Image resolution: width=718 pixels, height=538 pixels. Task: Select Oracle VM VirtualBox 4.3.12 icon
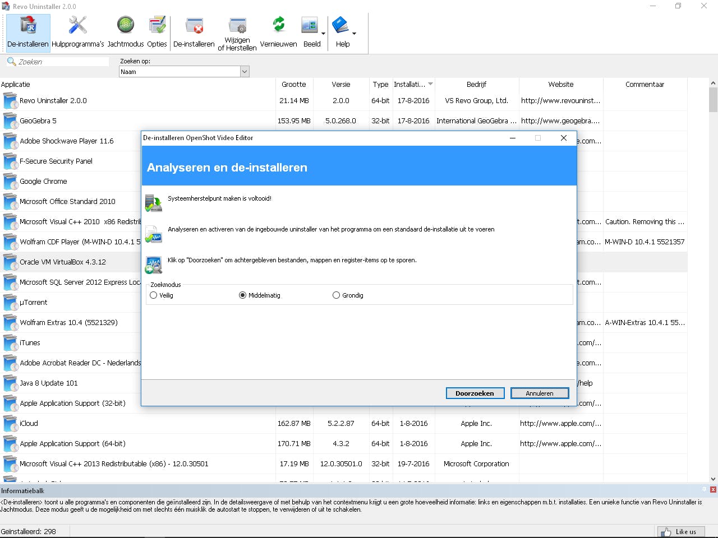point(10,262)
